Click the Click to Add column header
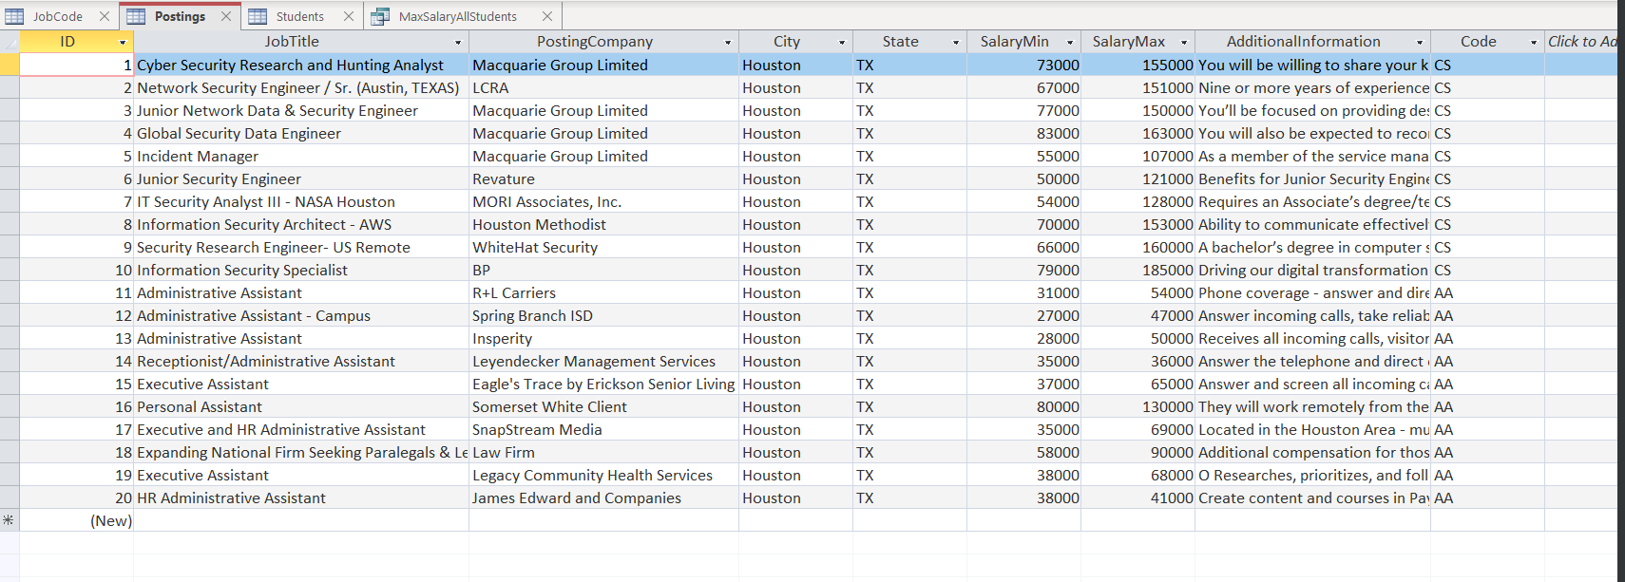This screenshot has height=582, width=1625. (x=1580, y=42)
